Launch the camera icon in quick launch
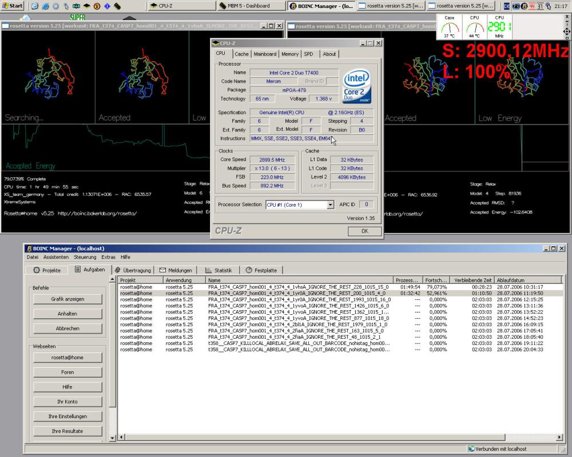Image resolution: width=572 pixels, height=457 pixels. pyautogui.click(x=76, y=6)
